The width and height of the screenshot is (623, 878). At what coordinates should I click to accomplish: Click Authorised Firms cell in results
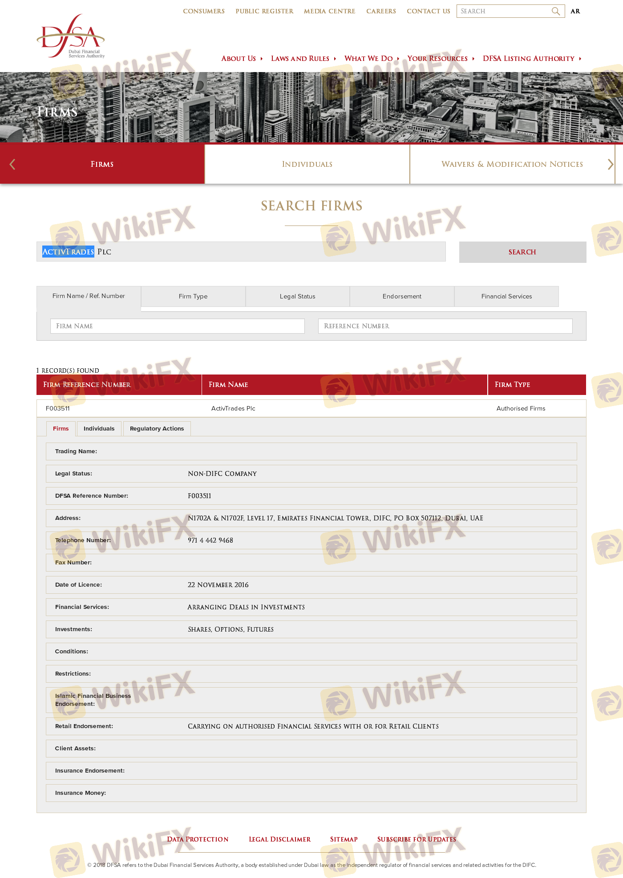tap(521, 408)
